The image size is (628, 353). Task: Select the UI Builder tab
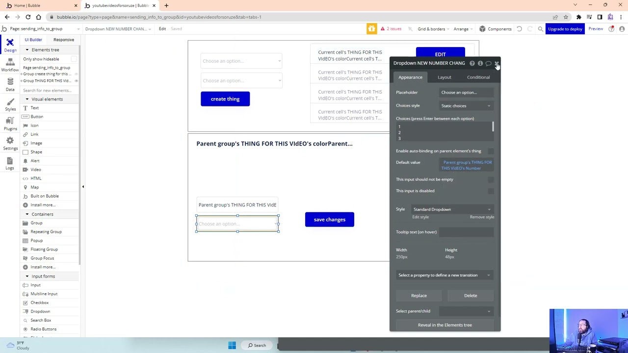[x=33, y=40]
